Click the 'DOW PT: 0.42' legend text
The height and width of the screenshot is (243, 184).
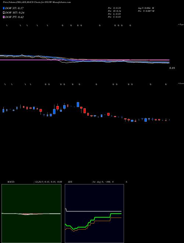(x=14, y=17)
